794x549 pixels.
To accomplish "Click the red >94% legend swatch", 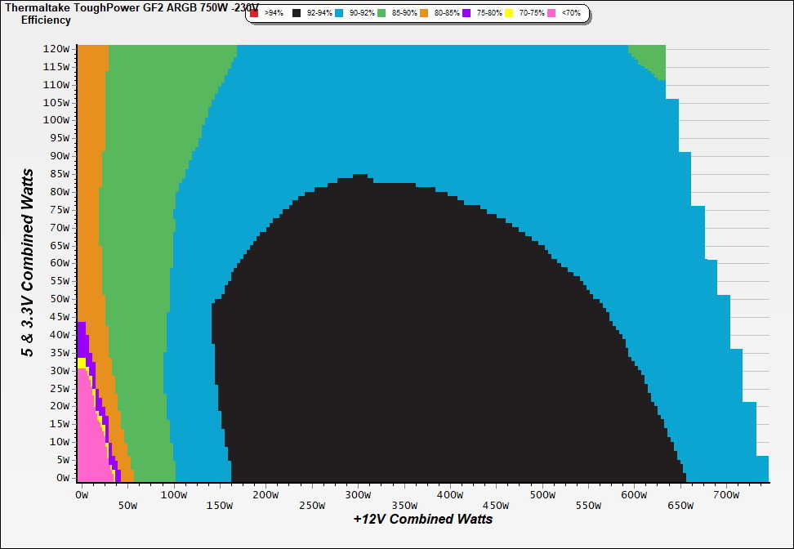I will pos(254,14).
